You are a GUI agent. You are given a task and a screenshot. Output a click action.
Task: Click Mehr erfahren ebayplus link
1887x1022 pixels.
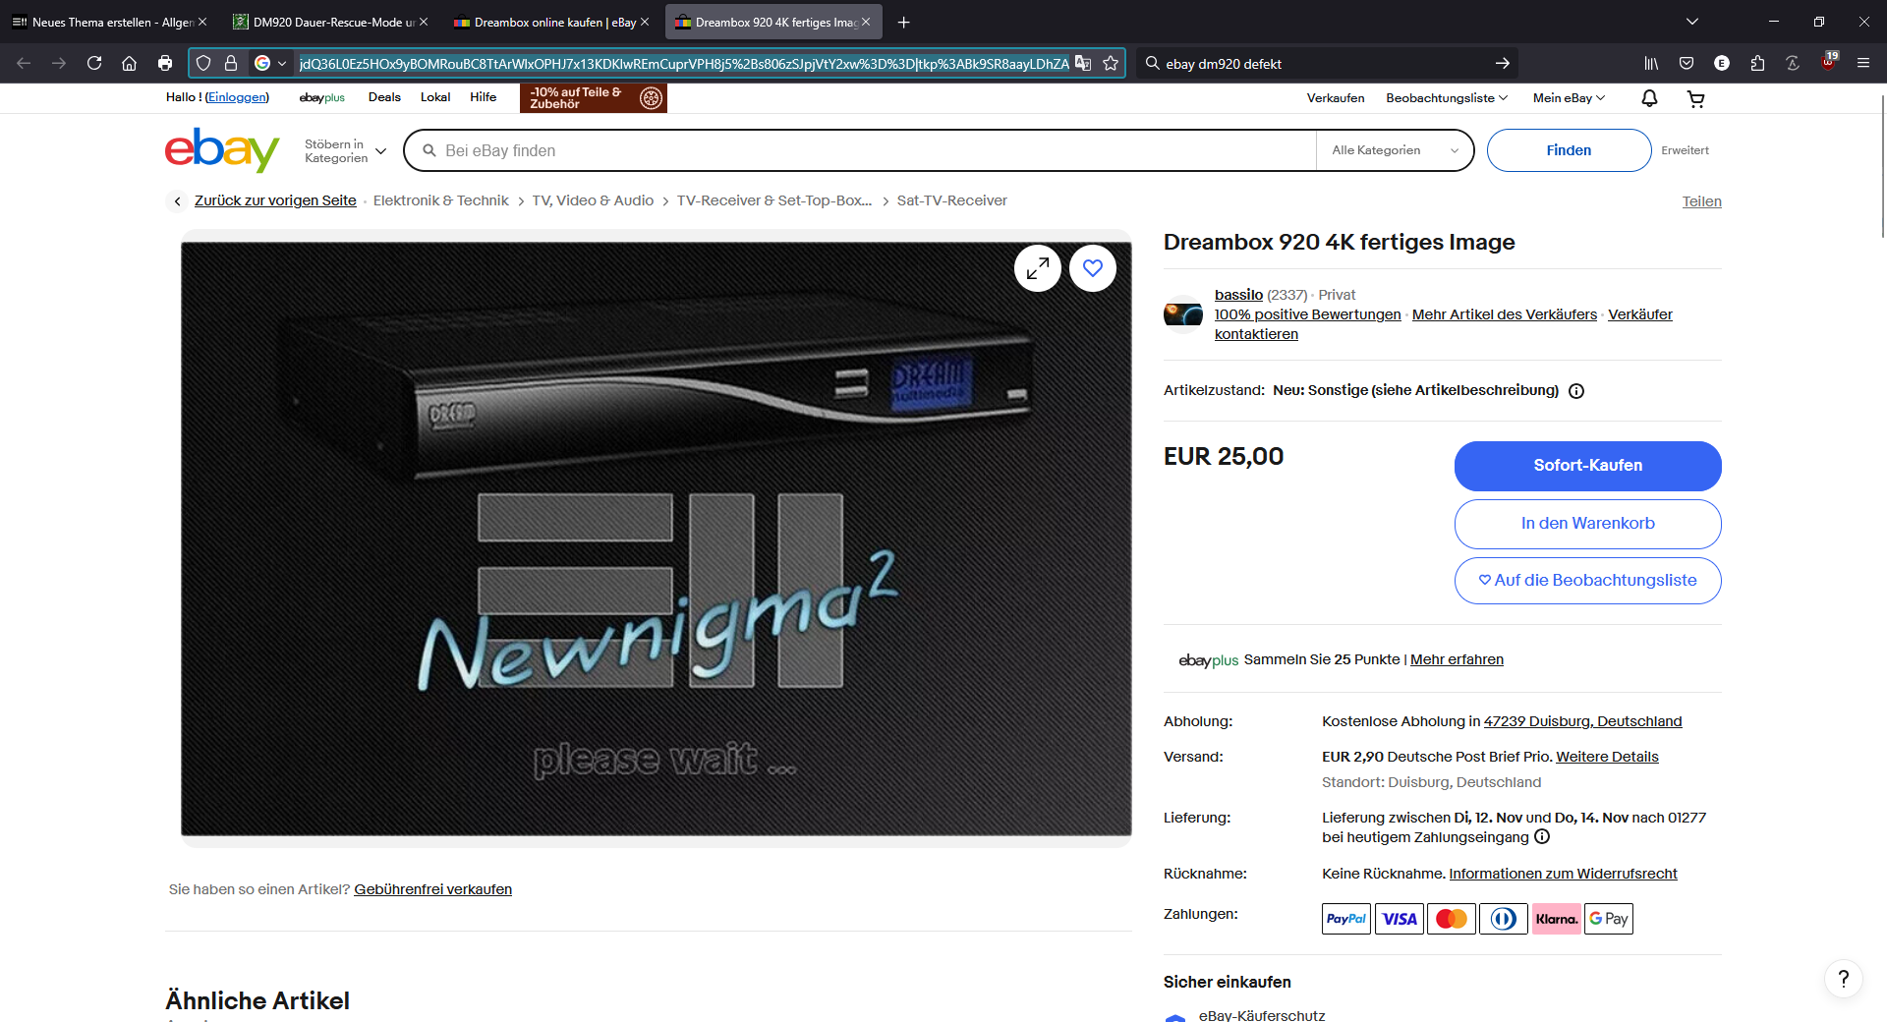tap(1457, 659)
